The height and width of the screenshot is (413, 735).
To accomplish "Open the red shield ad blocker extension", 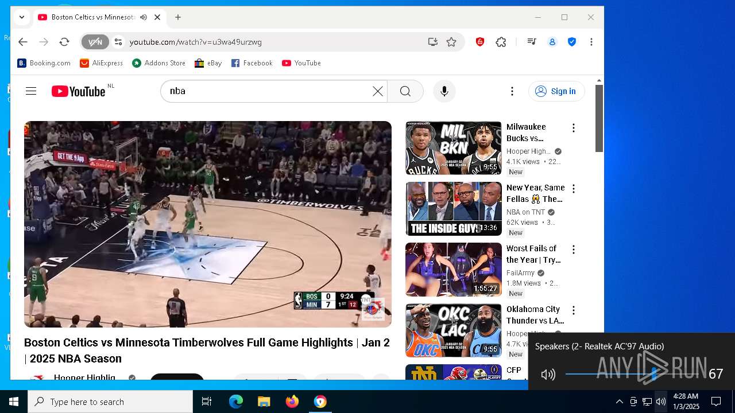I will pyautogui.click(x=480, y=42).
